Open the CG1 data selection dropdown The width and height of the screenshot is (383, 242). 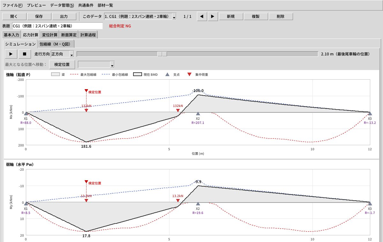coord(140,17)
